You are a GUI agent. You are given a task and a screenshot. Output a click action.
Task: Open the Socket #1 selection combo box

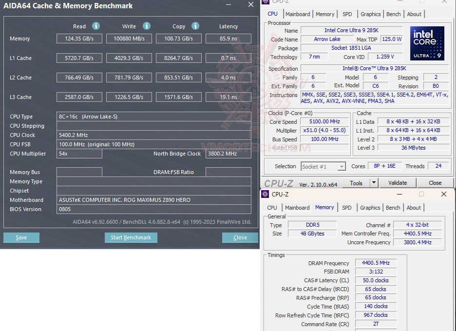point(323,167)
